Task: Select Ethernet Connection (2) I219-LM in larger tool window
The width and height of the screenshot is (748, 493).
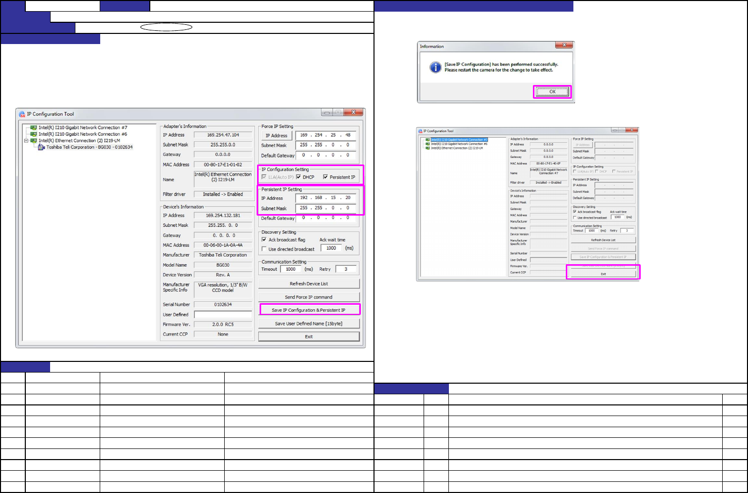Action: (79, 141)
